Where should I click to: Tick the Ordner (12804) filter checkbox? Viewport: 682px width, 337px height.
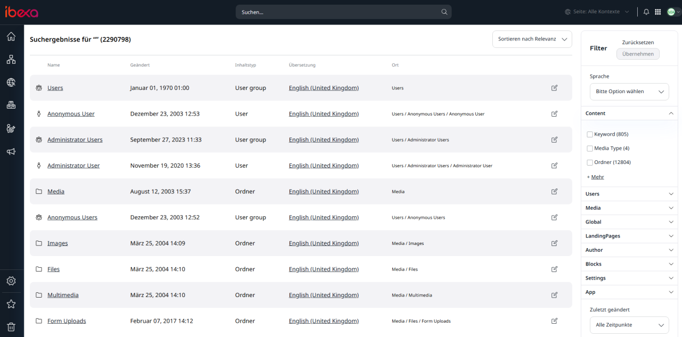(x=590, y=162)
